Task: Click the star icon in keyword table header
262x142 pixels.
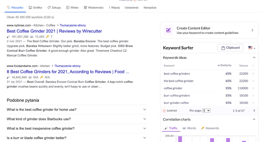Action: click(253, 66)
